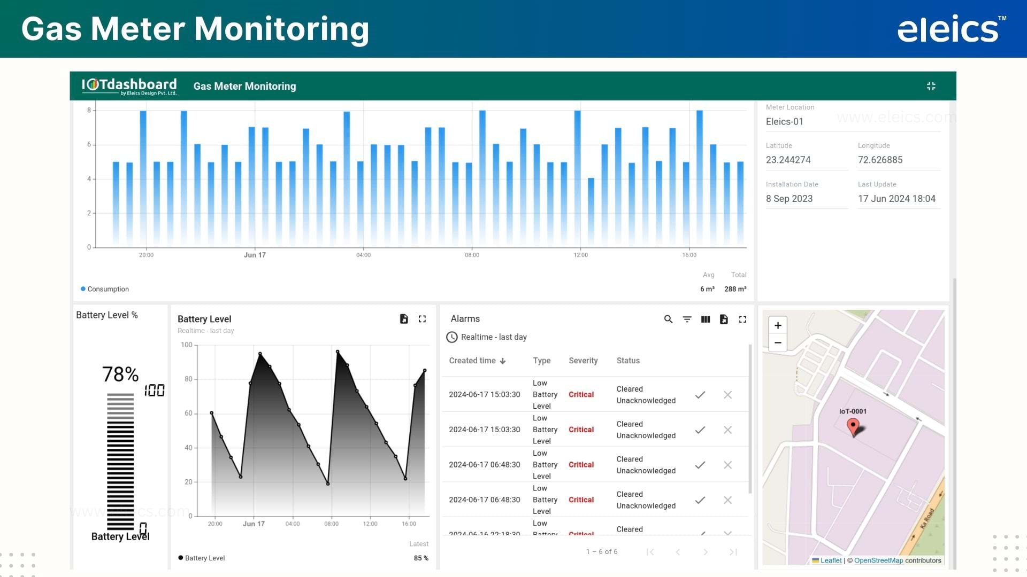Click the dashboard vertical scrollbar
The image size is (1027, 577).
pos(954,424)
